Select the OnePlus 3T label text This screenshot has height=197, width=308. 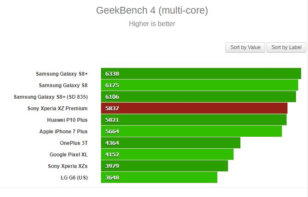74,143
